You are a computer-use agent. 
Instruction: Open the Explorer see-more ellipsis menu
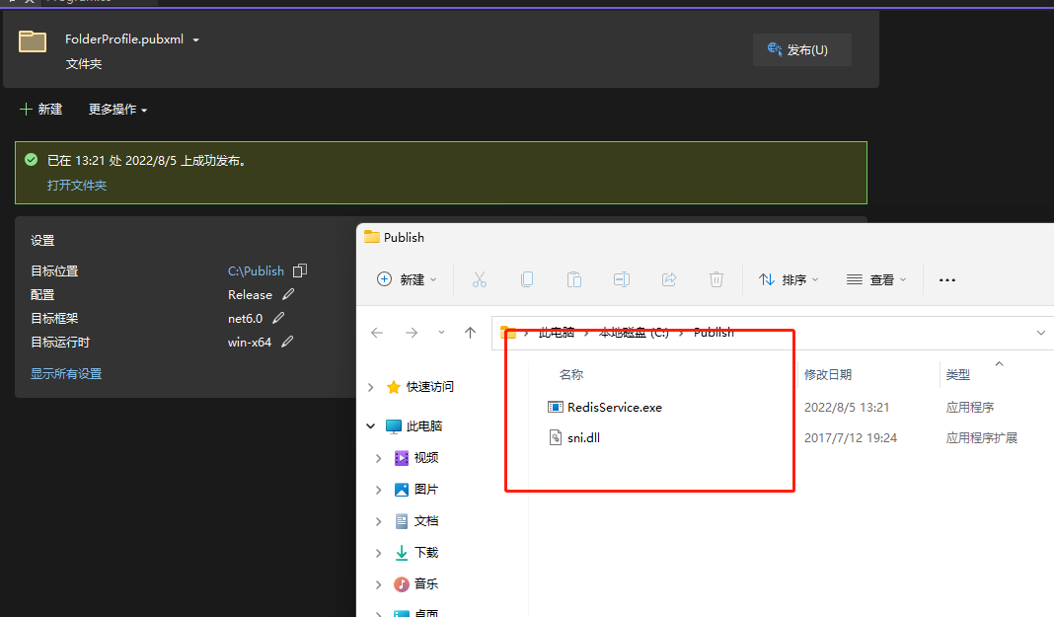(946, 279)
